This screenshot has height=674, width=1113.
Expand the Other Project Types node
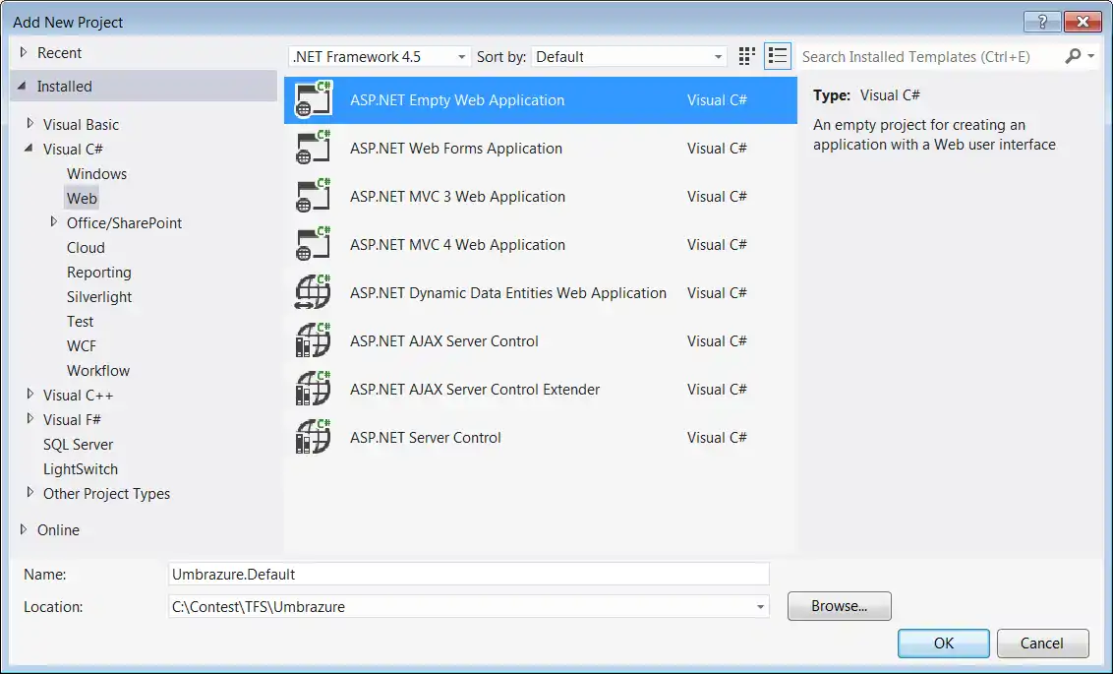[29, 493]
